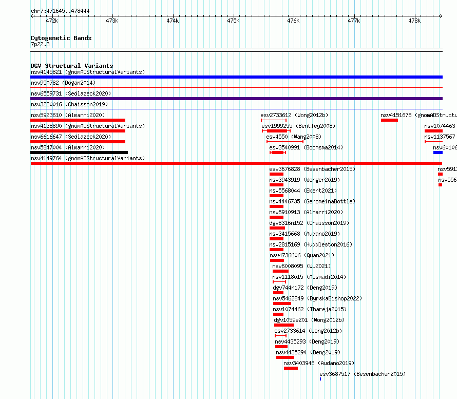The image size is (457, 399).
Task: Open variant nsv950782 (Dogan2014)
Action: point(63,83)
